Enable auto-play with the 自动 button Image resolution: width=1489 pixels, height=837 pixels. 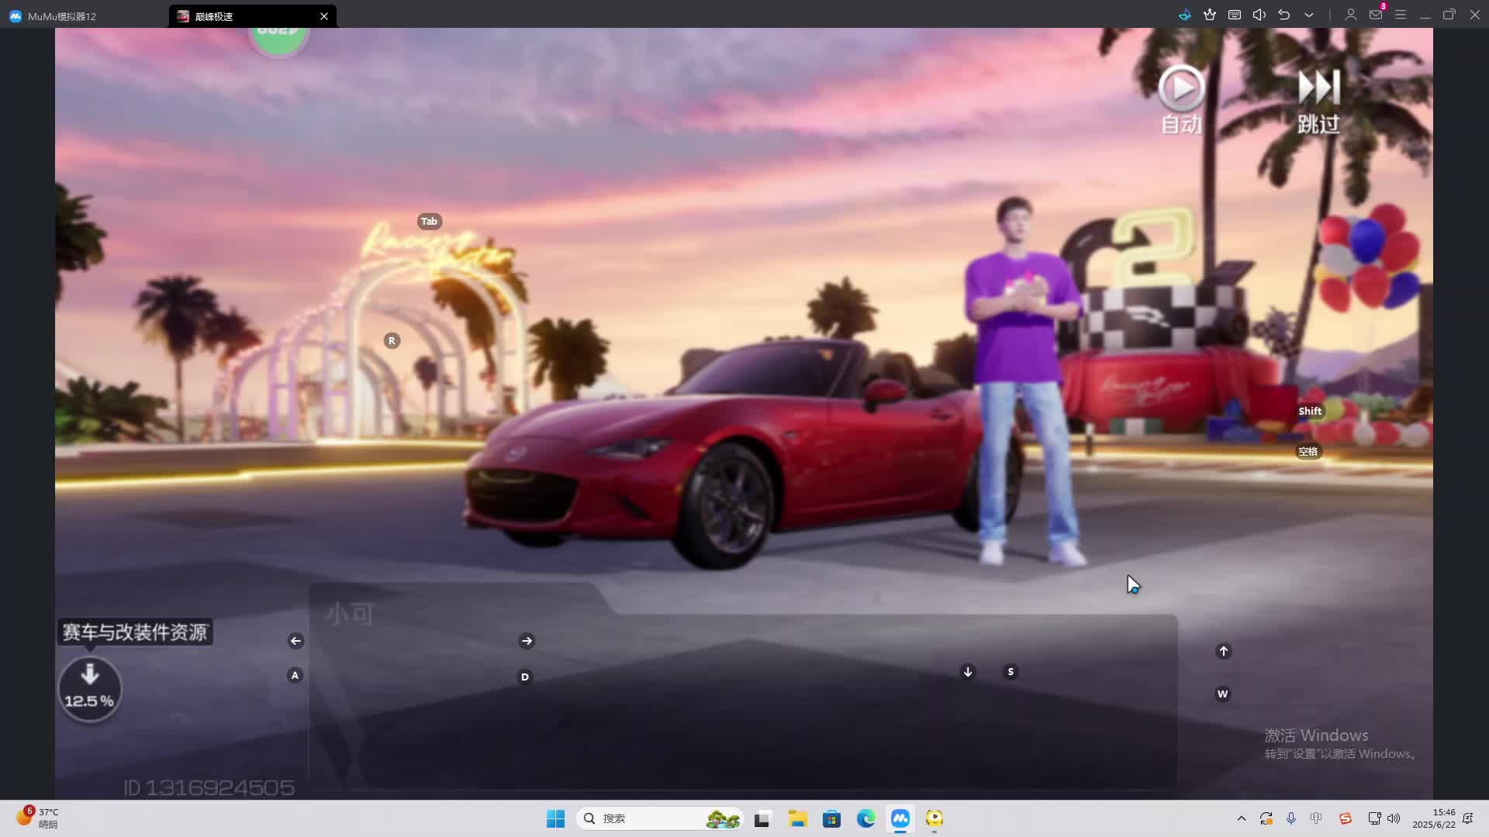(1180, 99)
